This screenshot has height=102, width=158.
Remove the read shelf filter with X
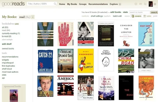point(33,17)
